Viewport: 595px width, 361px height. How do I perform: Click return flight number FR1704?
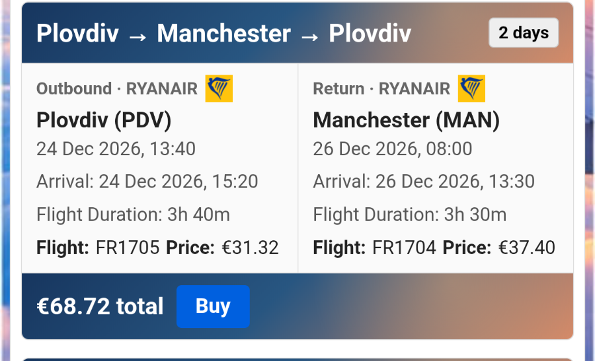(x=404, y=247)
